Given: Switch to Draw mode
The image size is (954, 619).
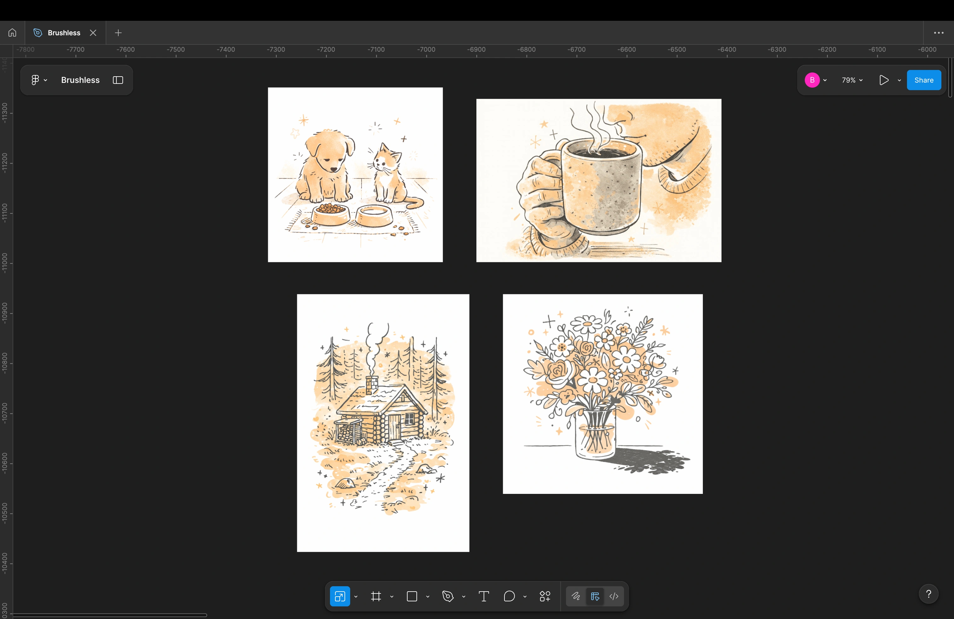Looking at the screenshot, I should point(576,597).
